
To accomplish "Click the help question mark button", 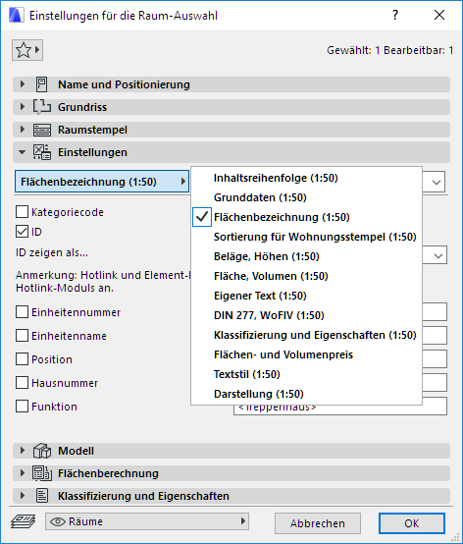I will click(395, 15).
